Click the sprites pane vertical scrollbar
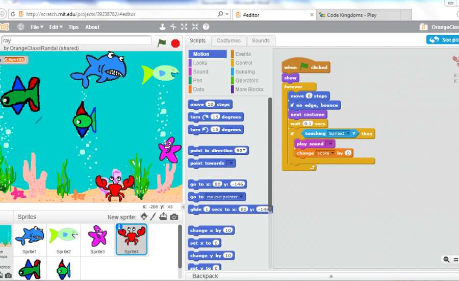 [180, 246]
